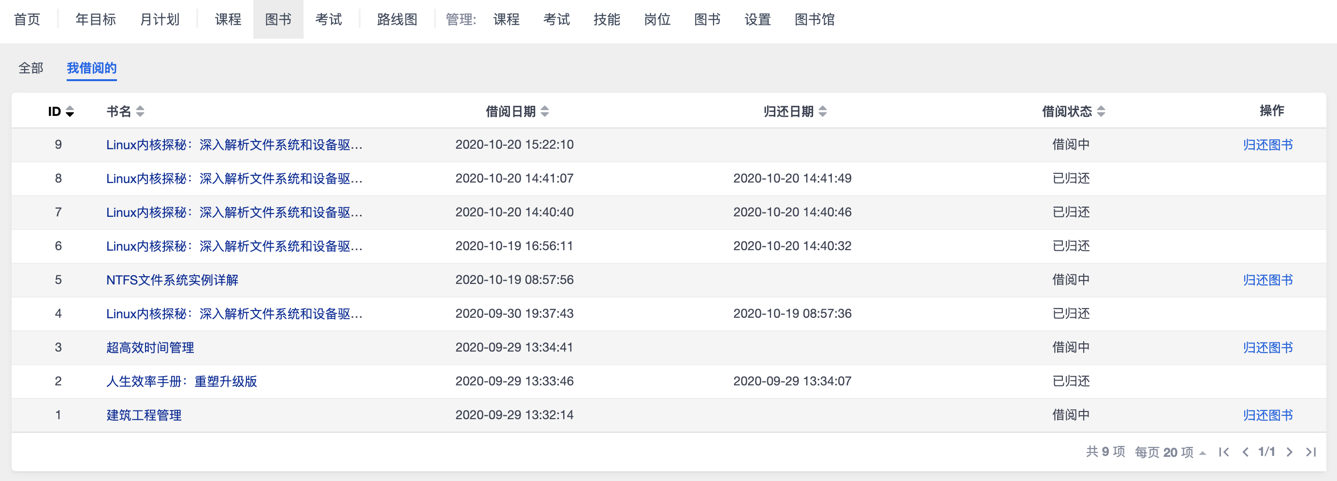Switch to 全部 tab
Image resolution: width=1337 pixels, height=481 pixels.
[31, 68]
